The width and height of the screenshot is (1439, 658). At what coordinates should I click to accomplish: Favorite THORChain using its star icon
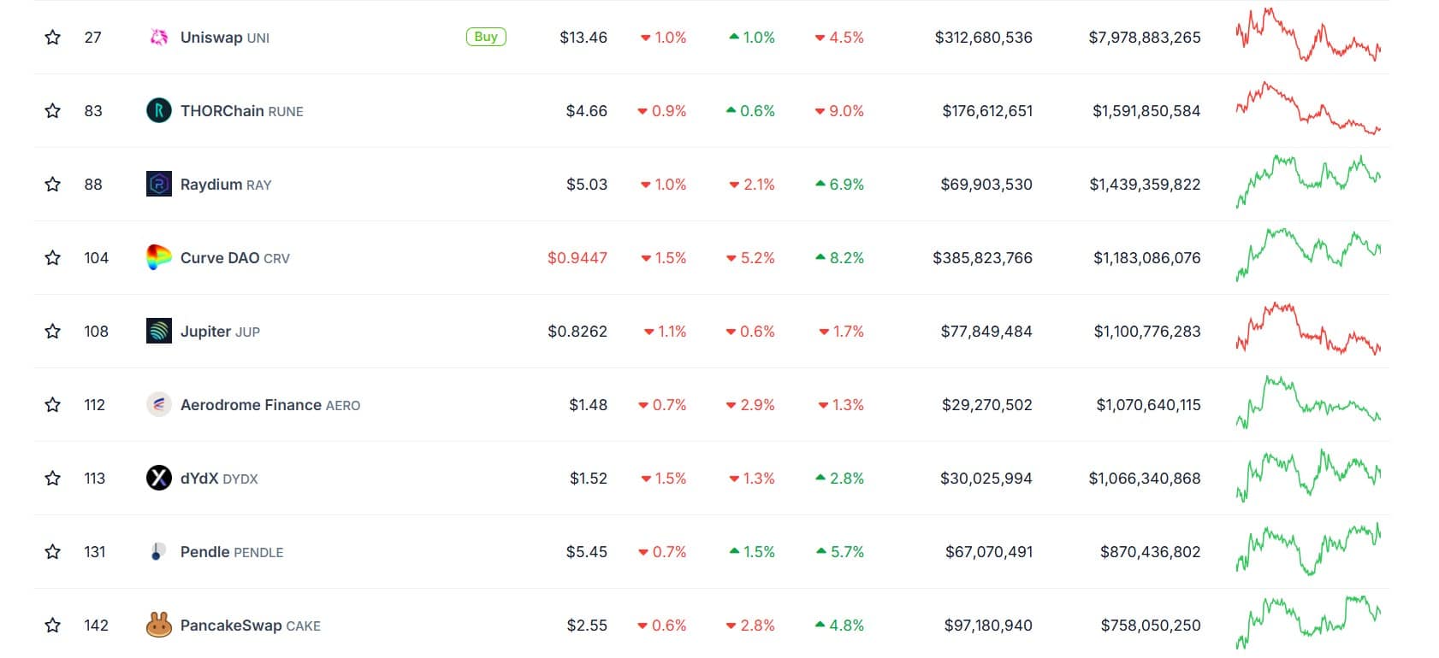point(53,111)
